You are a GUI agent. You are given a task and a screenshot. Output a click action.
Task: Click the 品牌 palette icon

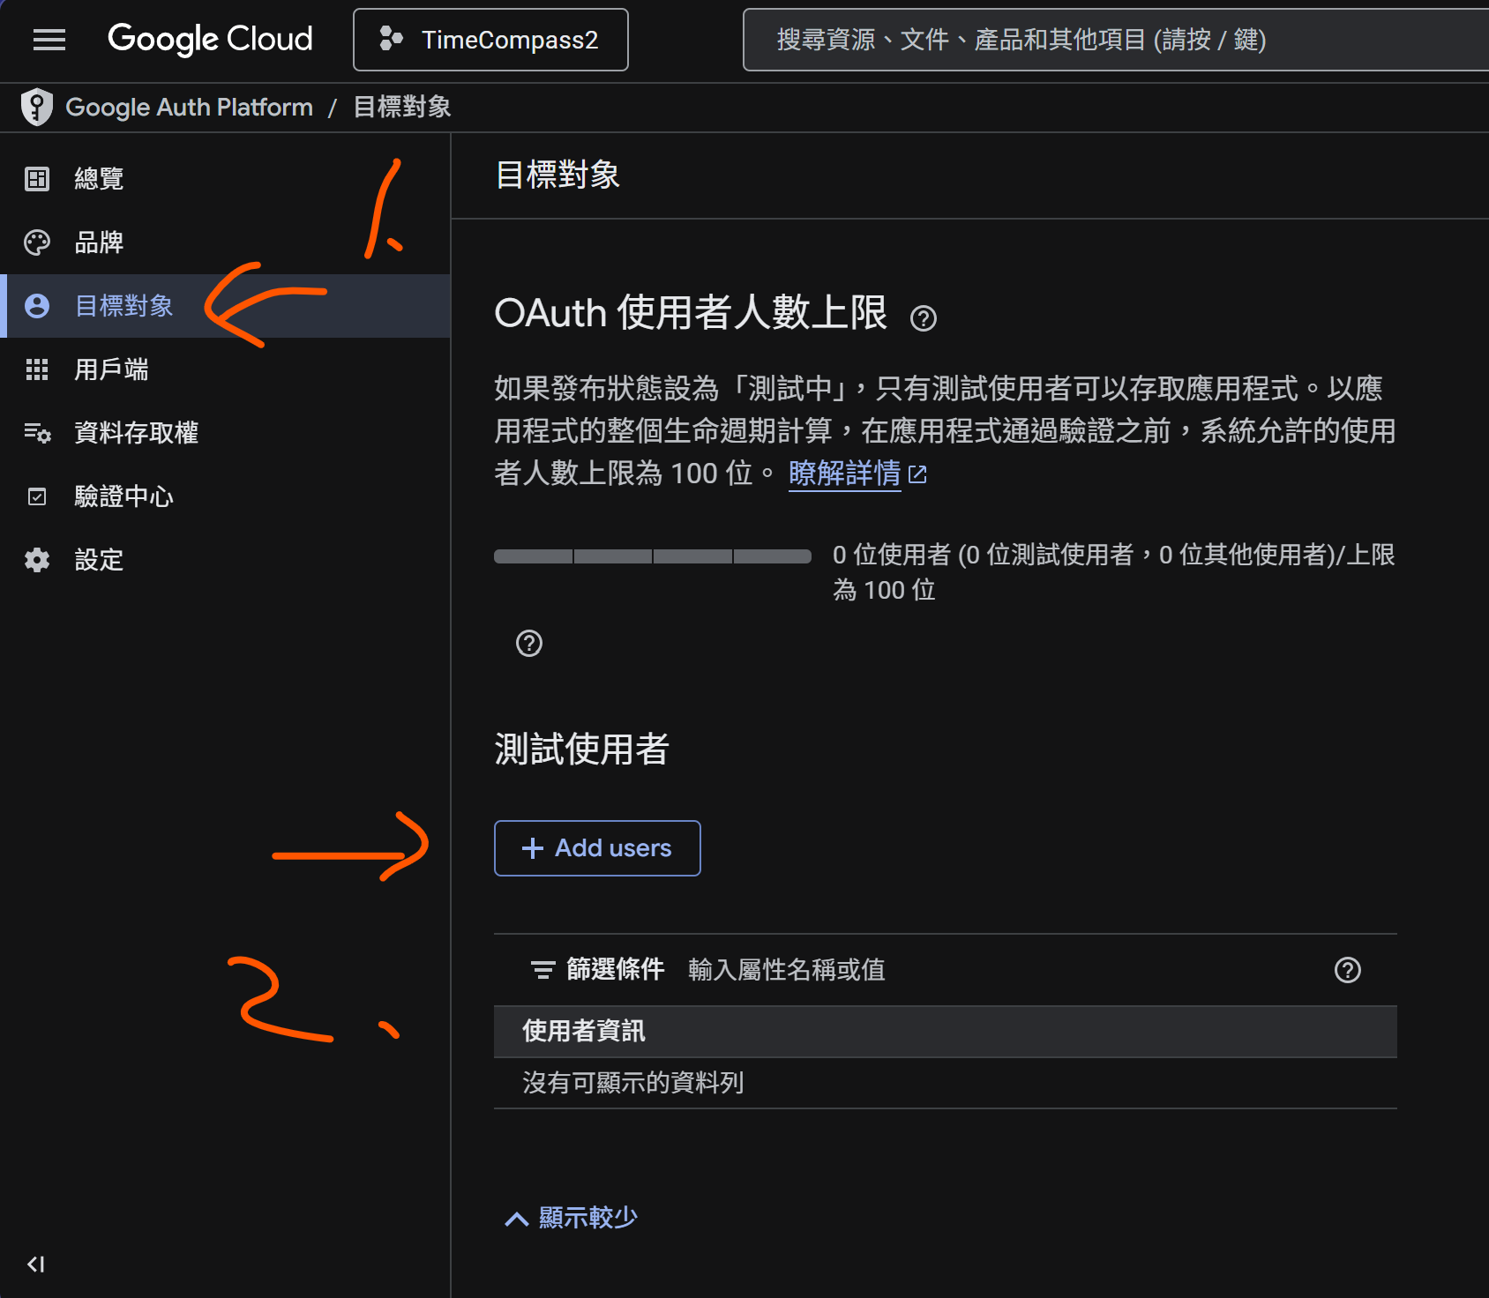pyautogui.click(x=37, y=242)
